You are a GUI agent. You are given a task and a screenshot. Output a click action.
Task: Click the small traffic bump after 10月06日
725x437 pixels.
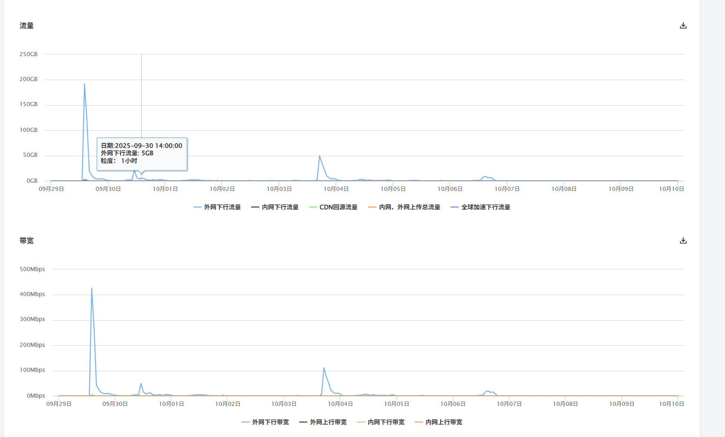[486, 177]
